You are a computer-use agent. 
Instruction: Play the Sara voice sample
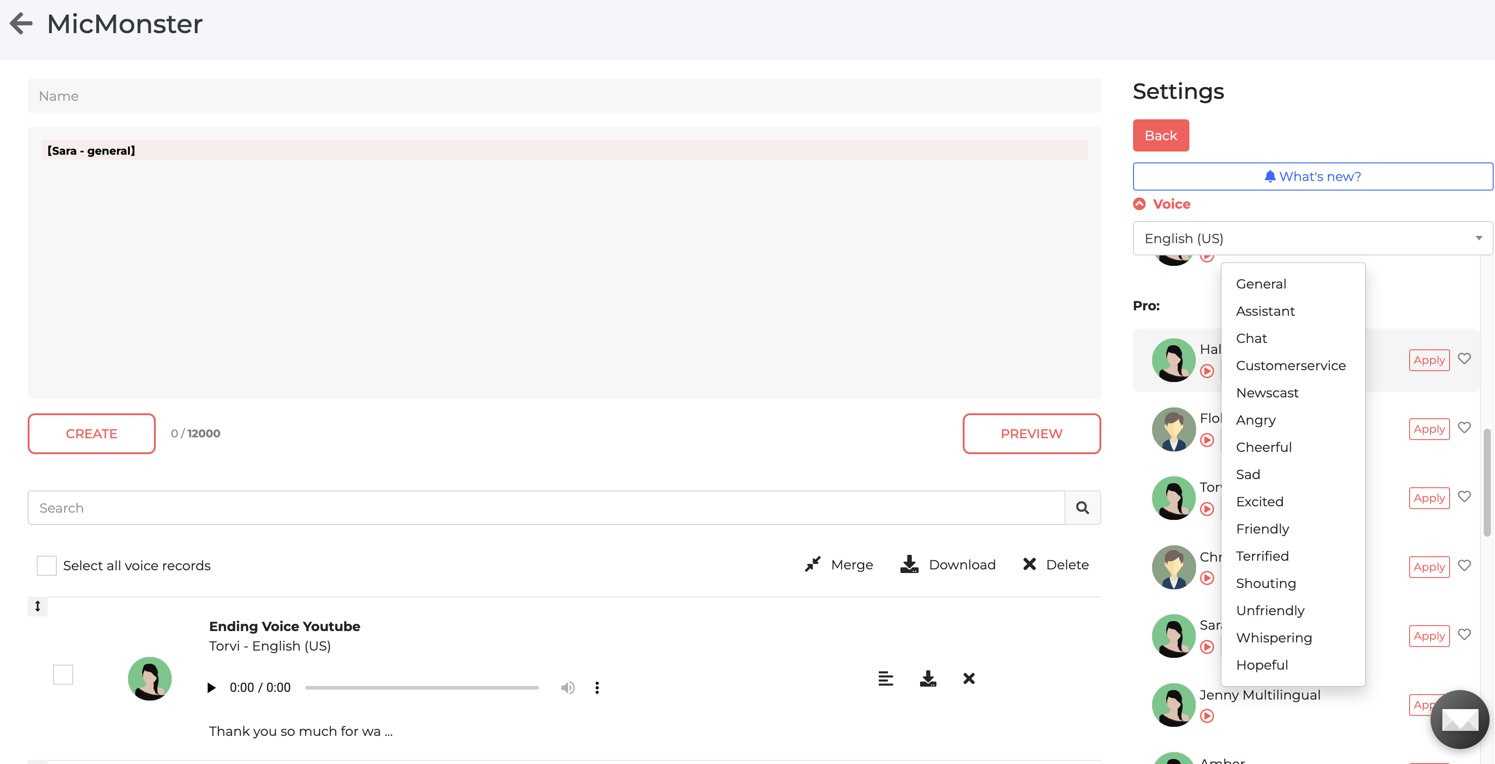point(1207,647)
